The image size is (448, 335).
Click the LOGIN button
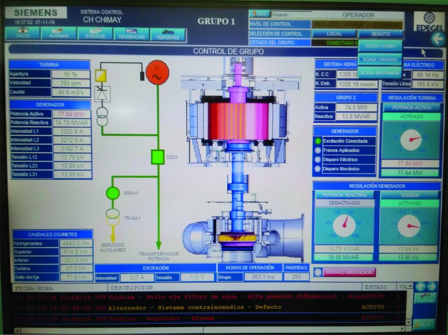[x=259, y=14]
